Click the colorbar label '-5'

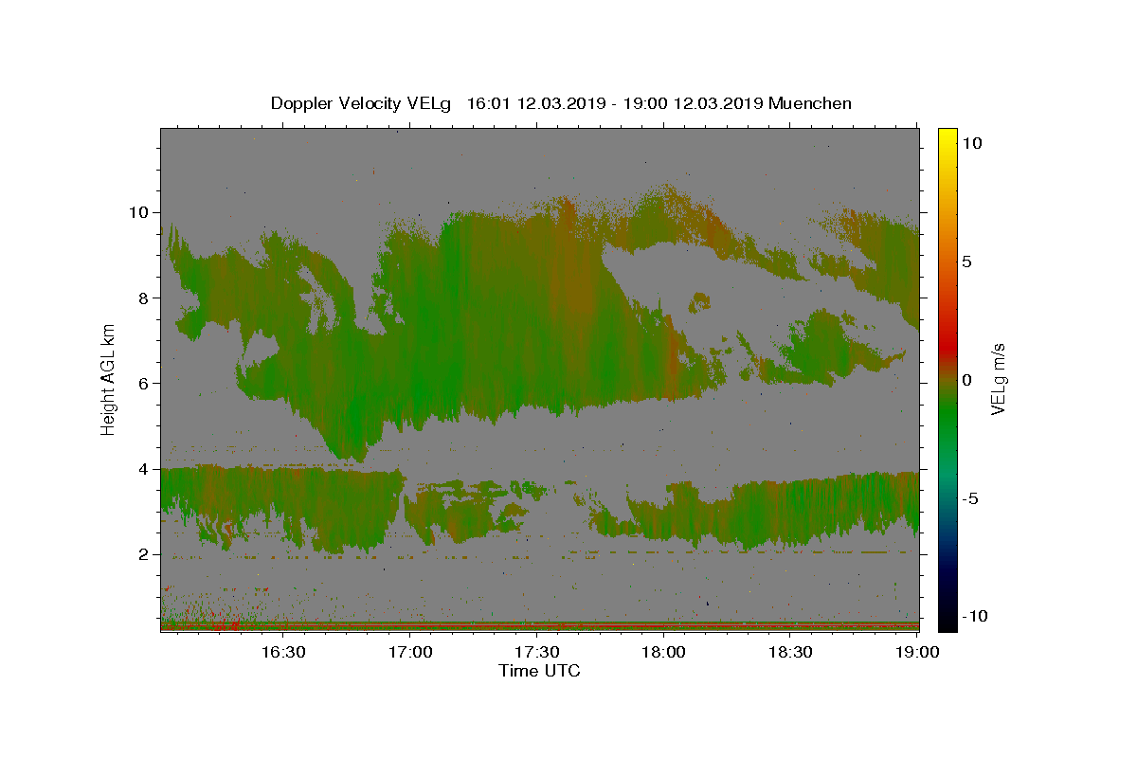(x=970, y=498)
